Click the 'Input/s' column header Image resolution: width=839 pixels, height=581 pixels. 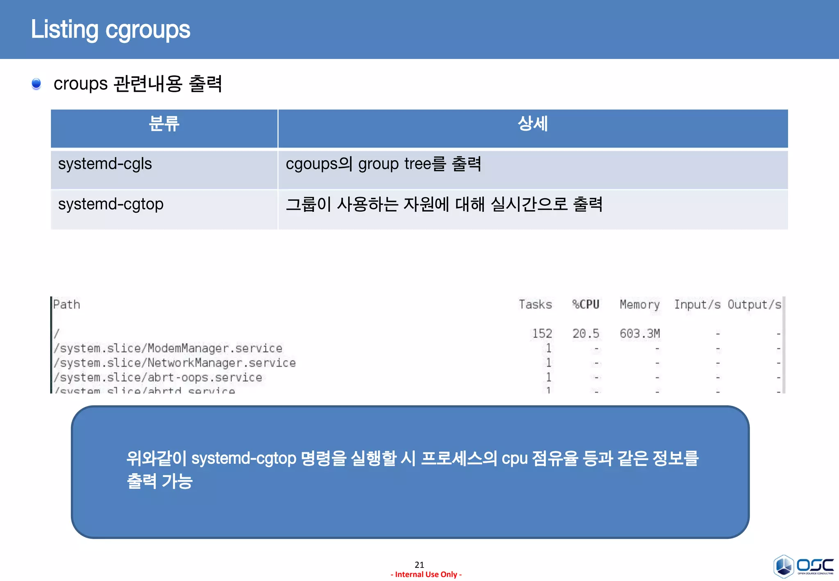(x=697, y=304)
